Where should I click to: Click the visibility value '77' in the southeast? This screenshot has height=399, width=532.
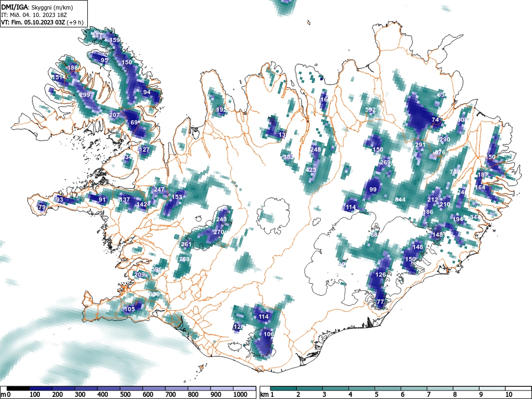click(x=380, y=302)
